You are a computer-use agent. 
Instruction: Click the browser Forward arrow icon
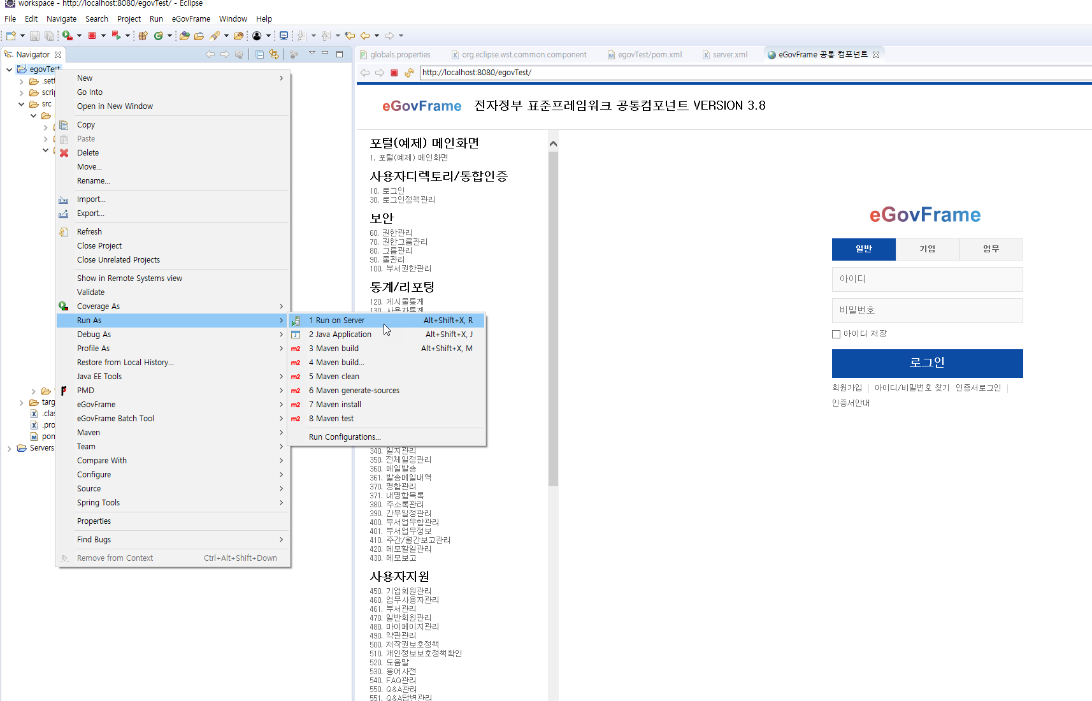[x=380, y=73]
